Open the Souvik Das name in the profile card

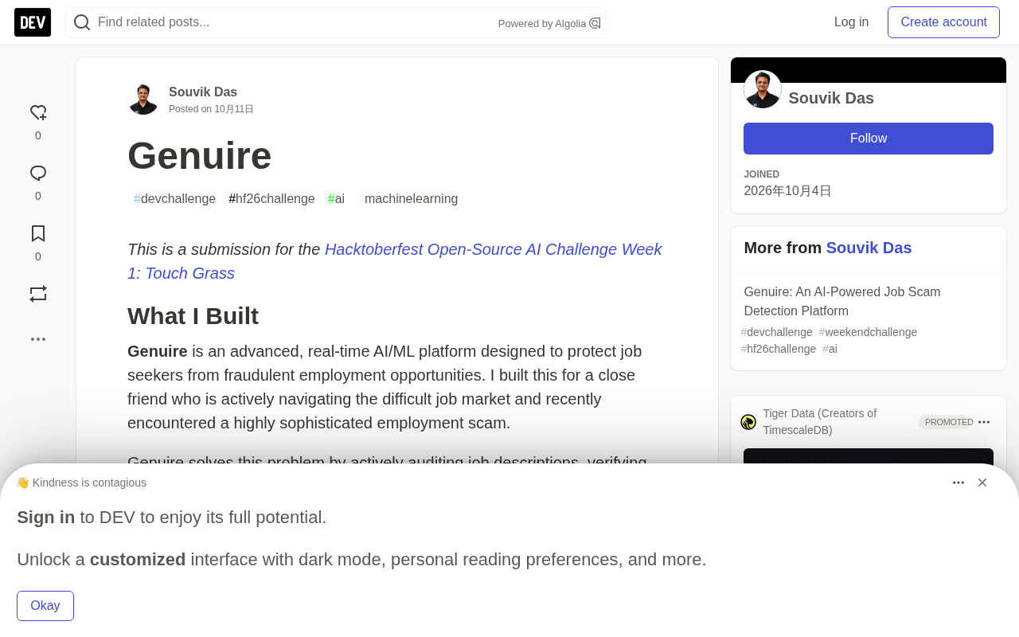tap(831, 99)
